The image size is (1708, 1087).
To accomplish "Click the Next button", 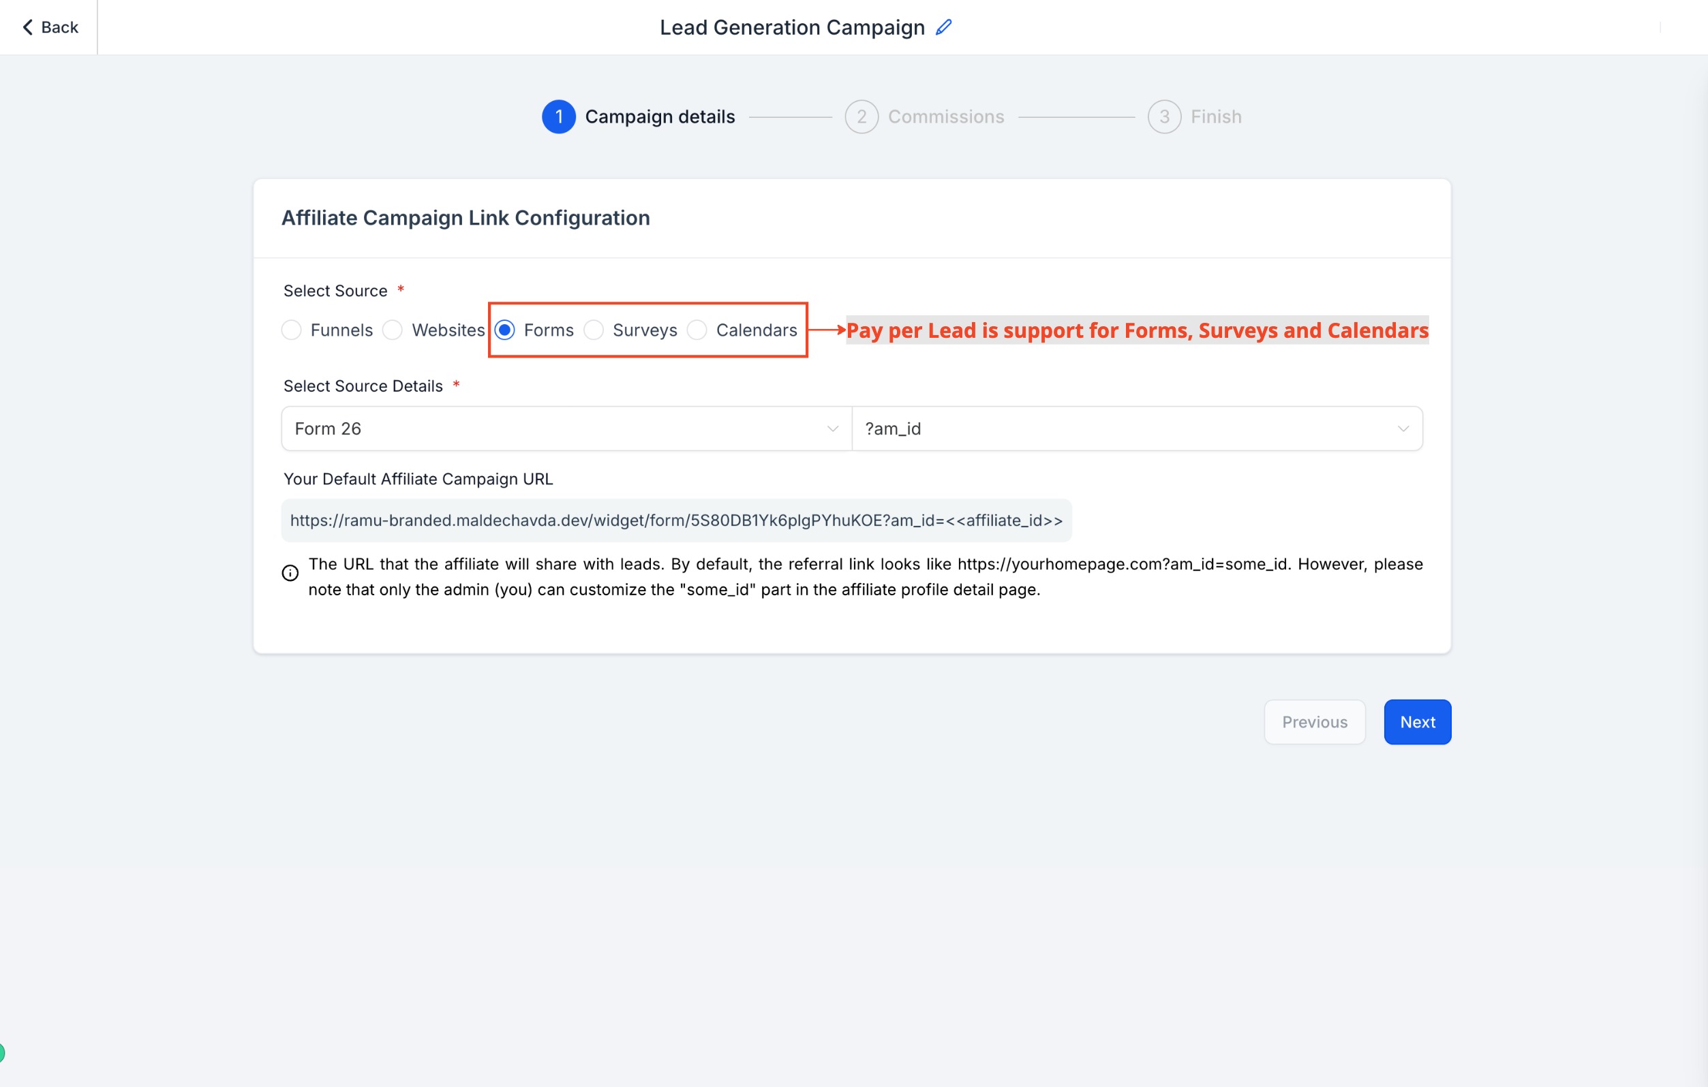I will [1417, 722].
